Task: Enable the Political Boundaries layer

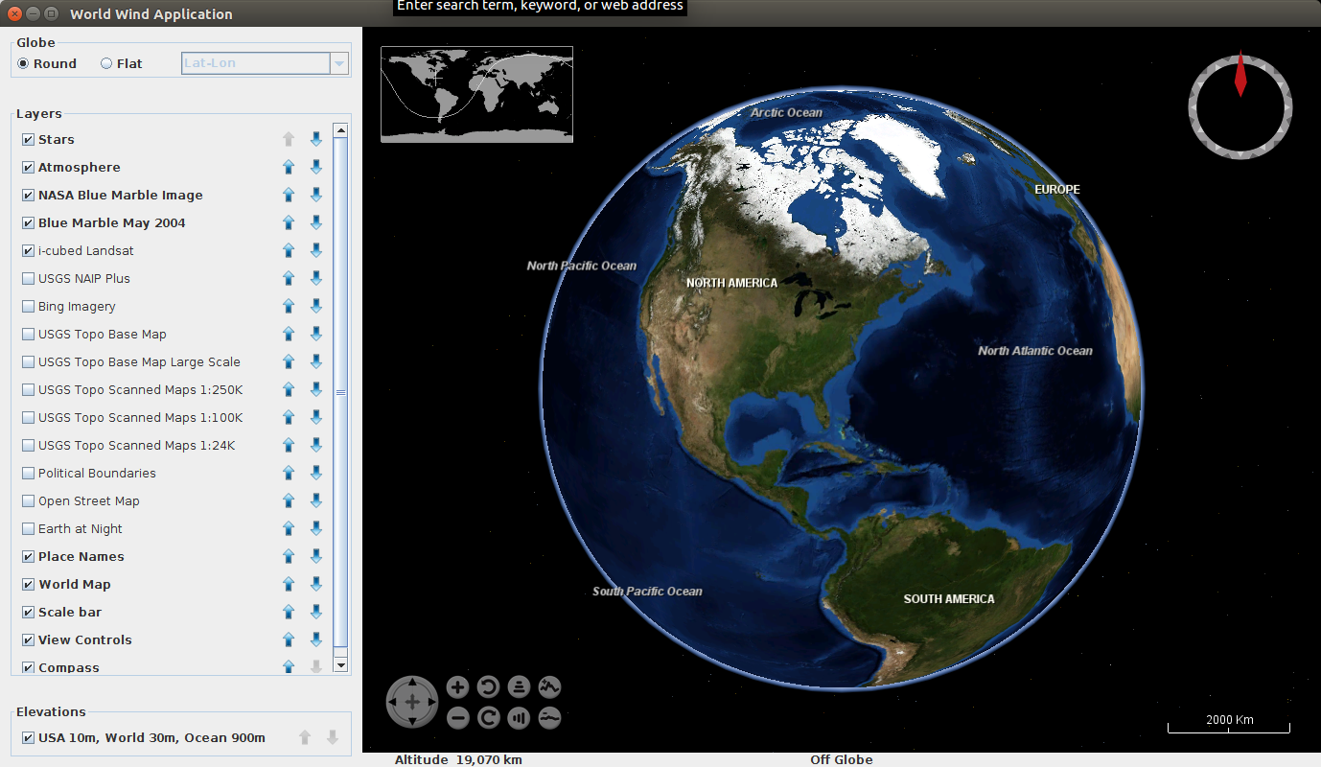Action: pos(28,474)
